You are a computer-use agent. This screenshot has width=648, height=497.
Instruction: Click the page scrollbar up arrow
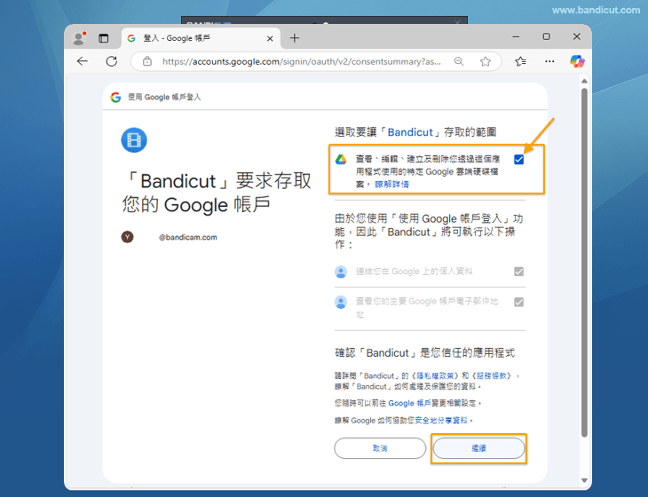tap(584, 81)
